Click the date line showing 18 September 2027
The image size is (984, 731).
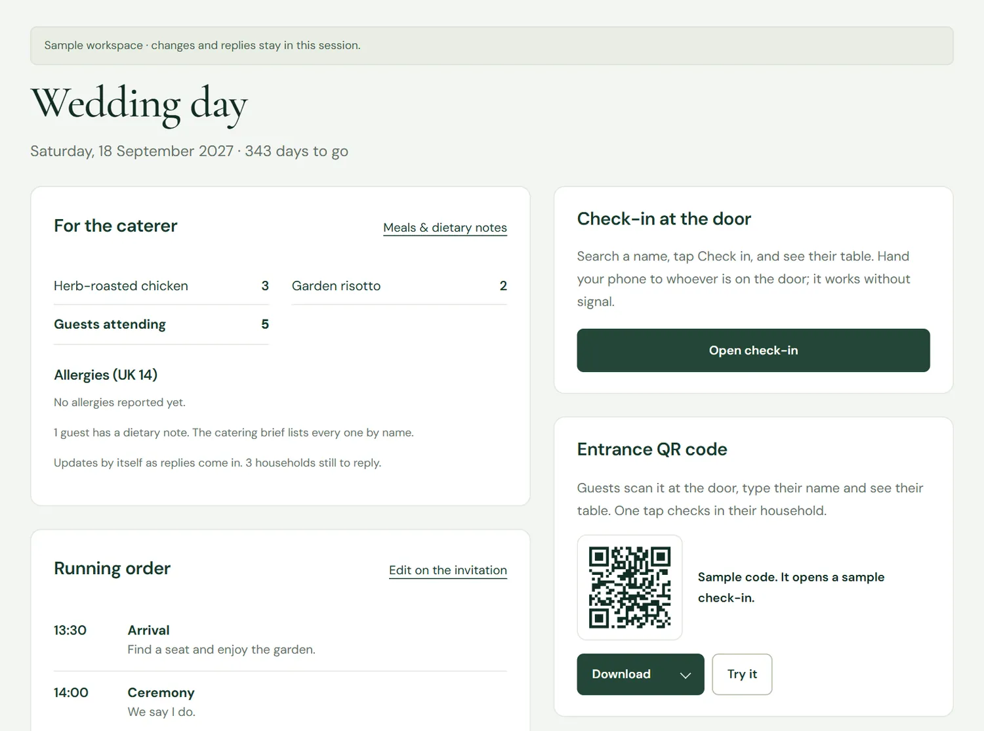click(x=189, y=151)
